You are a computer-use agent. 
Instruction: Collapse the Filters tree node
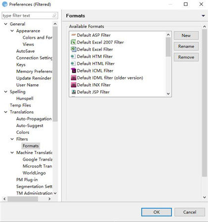point(12,139)
